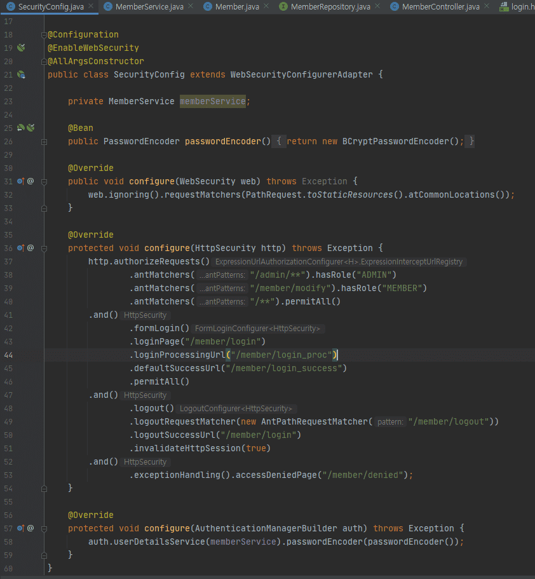This screenshot has width=535, height=579.
Task: Click the class icon on MemberService.java tab
Action: click(x=108, y=6)
